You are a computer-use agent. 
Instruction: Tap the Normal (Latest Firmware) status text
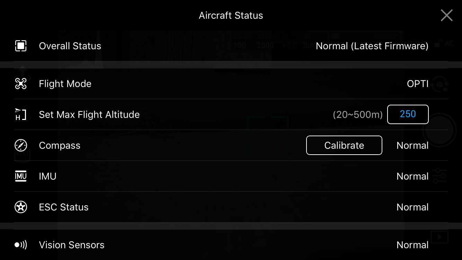372,46
